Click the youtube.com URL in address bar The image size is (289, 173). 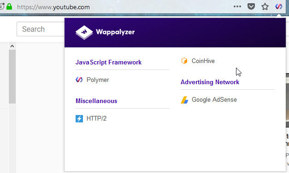(53, 7)
